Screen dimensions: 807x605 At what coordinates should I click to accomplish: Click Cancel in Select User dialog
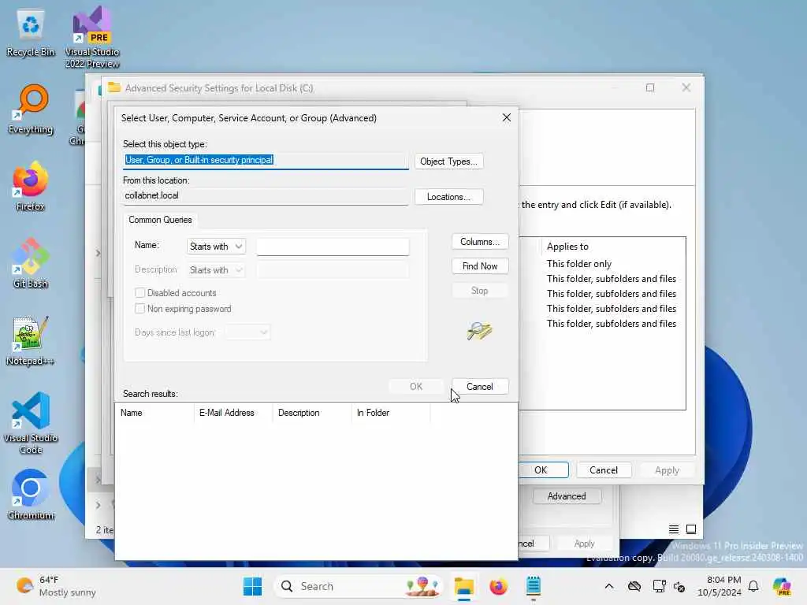(x=480, y=386)
